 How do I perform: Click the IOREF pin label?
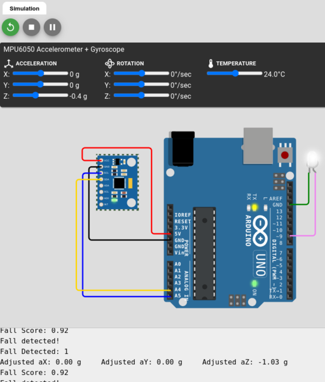(x=183, y=215)
